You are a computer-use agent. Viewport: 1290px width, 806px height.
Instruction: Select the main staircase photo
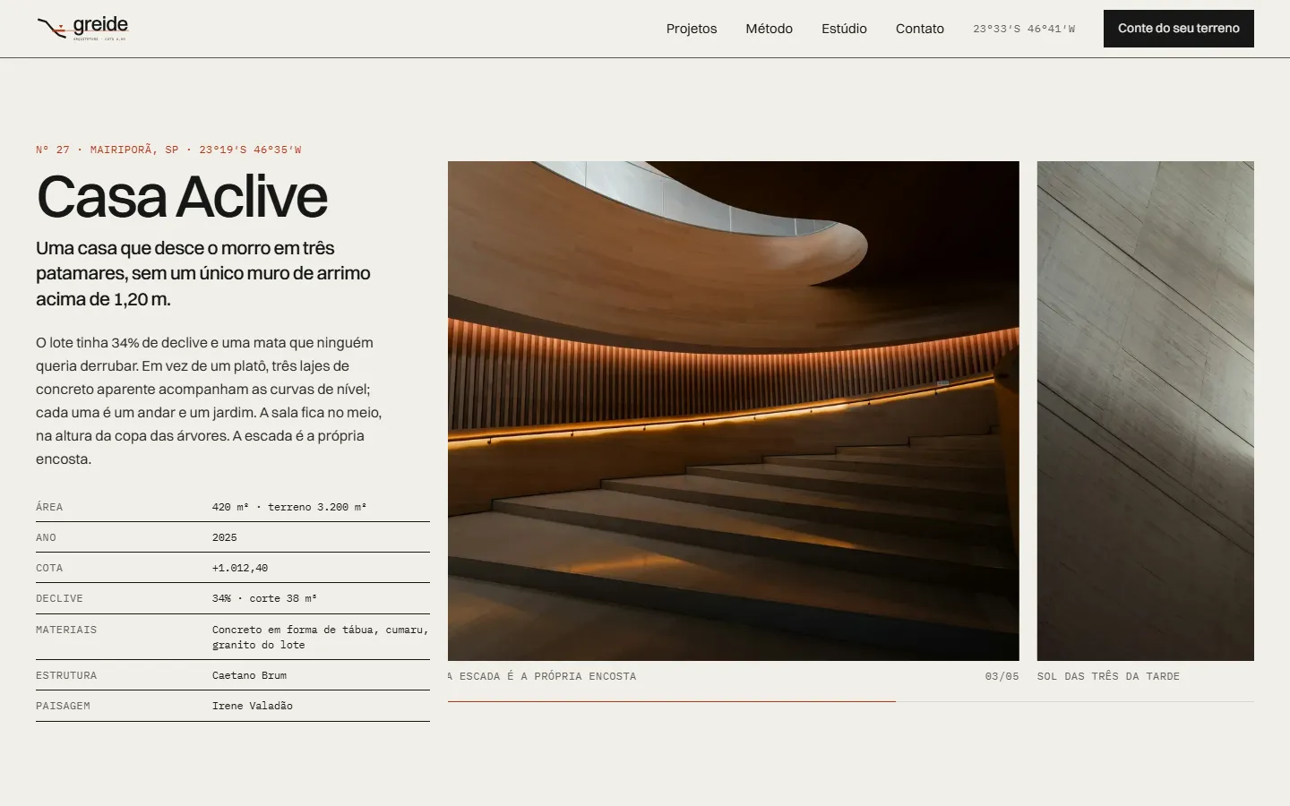click(x=734, y=411)
